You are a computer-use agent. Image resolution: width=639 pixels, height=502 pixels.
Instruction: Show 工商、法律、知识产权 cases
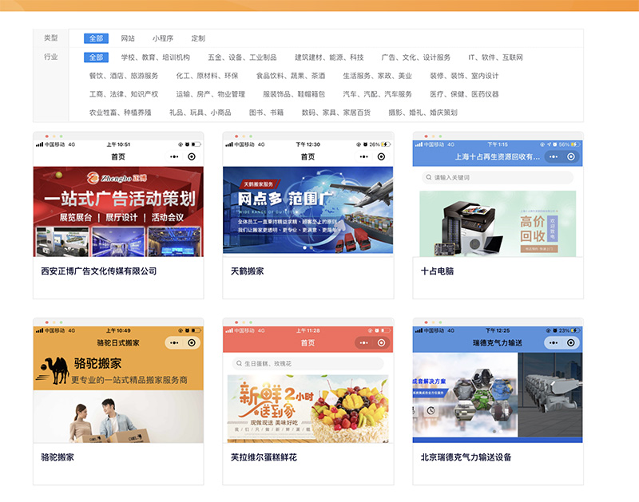[124, 94]
